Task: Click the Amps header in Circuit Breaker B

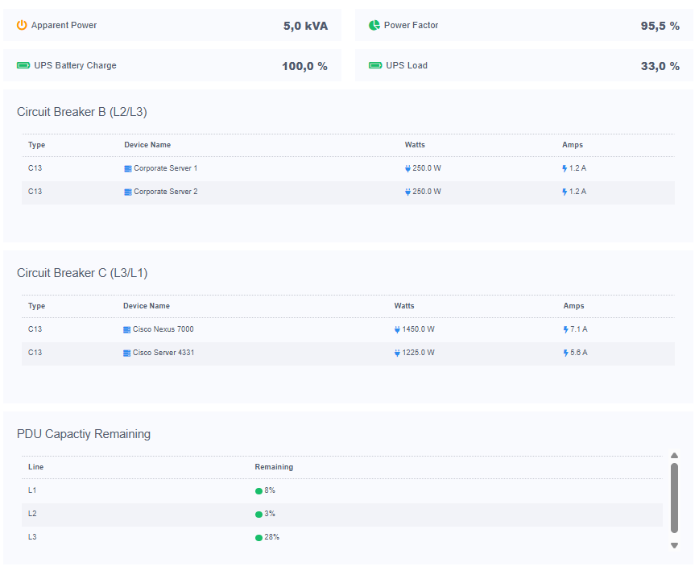Action: [x=572, y=145]
